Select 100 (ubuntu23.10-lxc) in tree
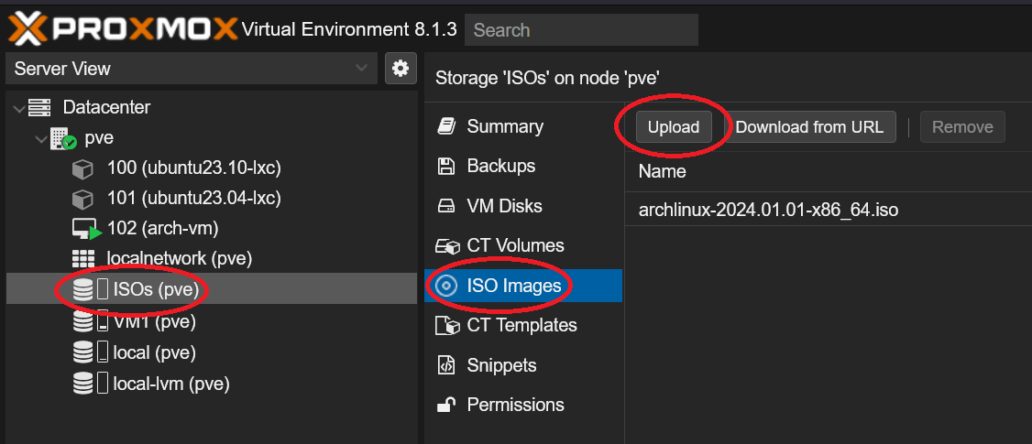 coord(194,168)
